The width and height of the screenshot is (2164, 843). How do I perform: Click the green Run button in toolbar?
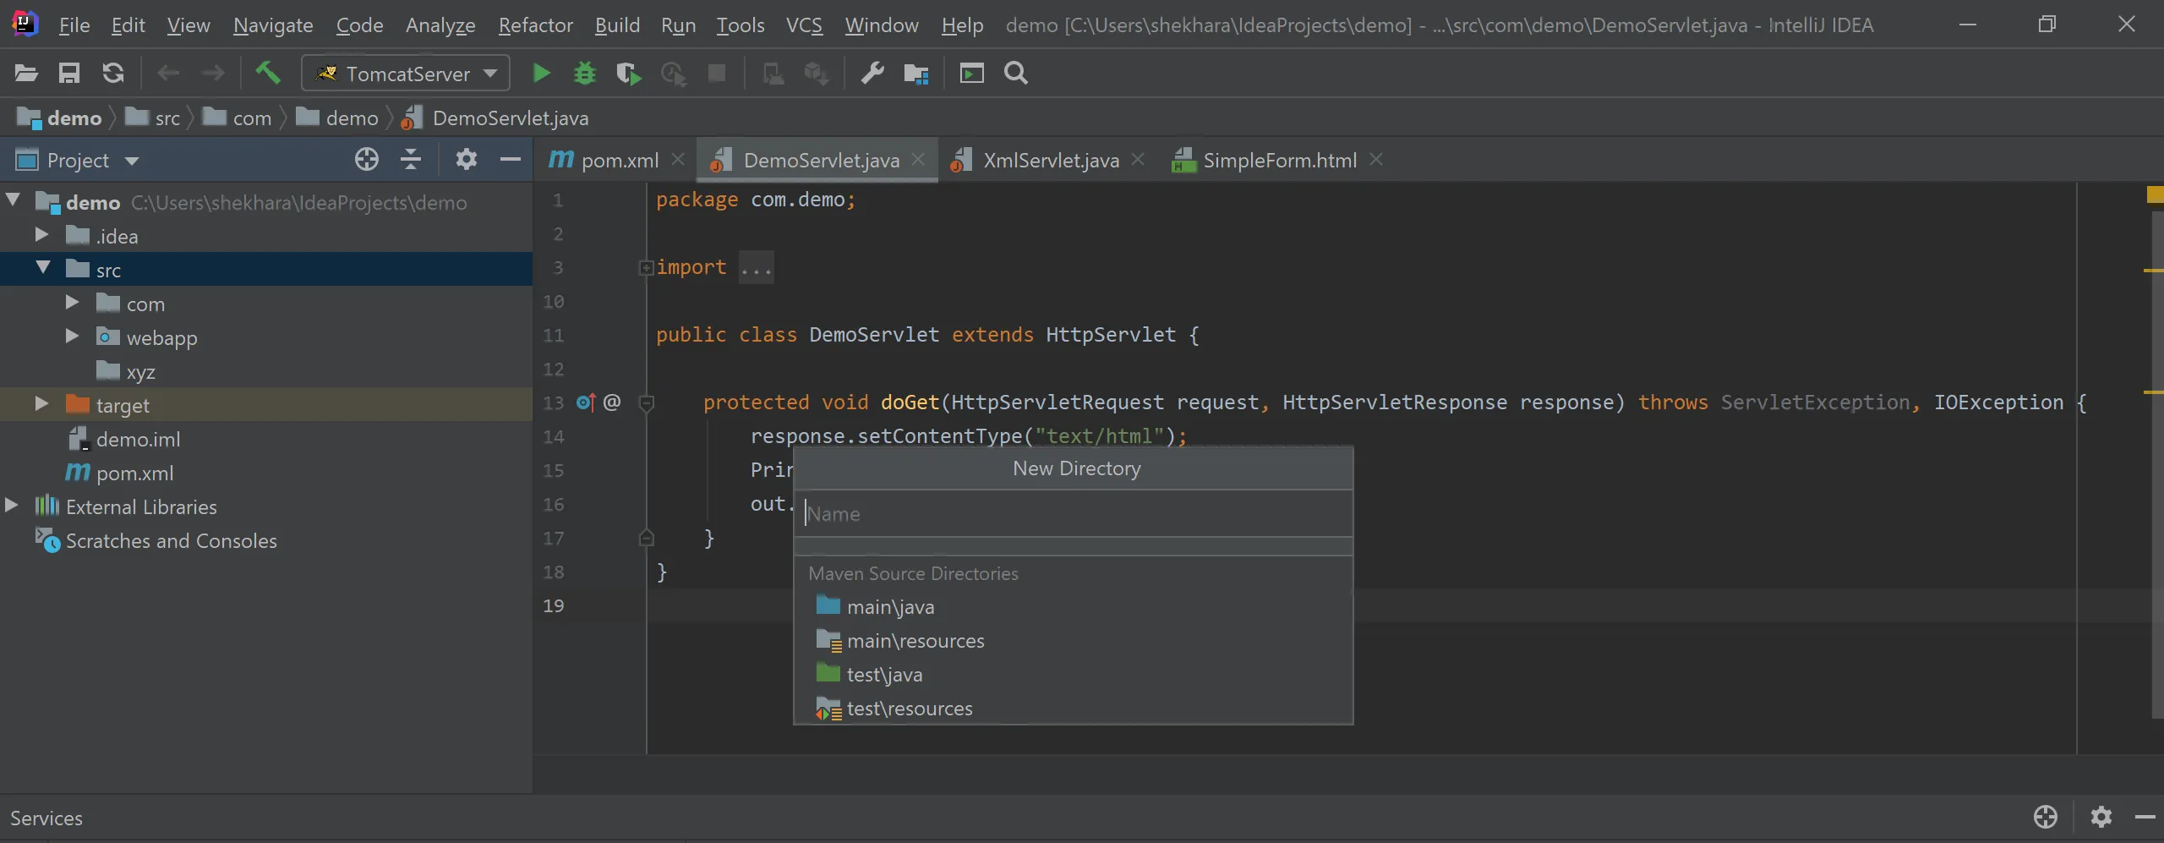pyautogui.click(x=541, y=74)
